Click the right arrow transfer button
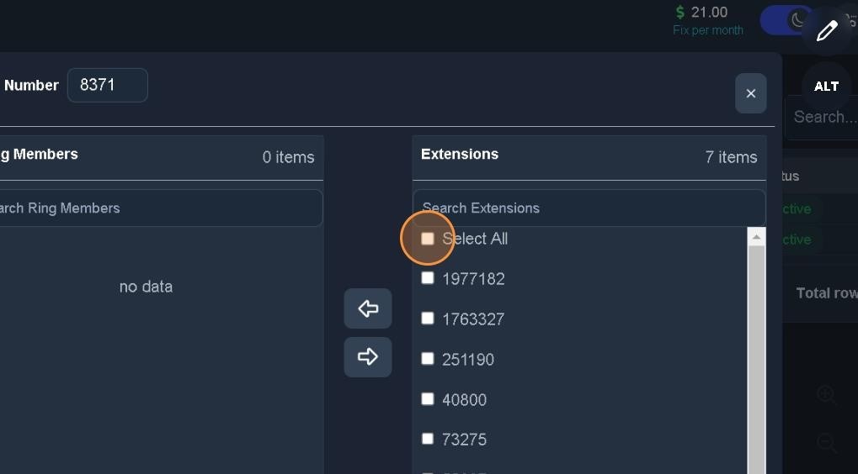The image size is (858, 474). tap(368, 357)
